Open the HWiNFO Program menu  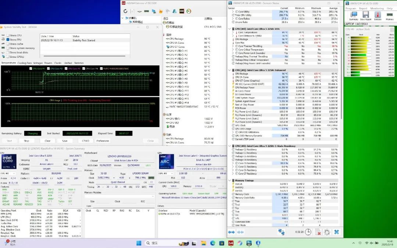[x=351, y=8]
